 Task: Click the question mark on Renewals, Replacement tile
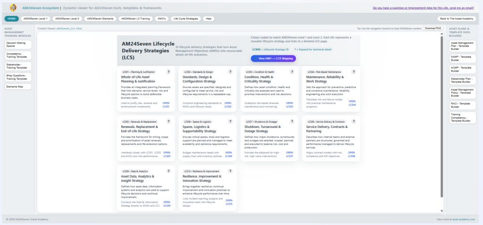click(x=168, y=122)
